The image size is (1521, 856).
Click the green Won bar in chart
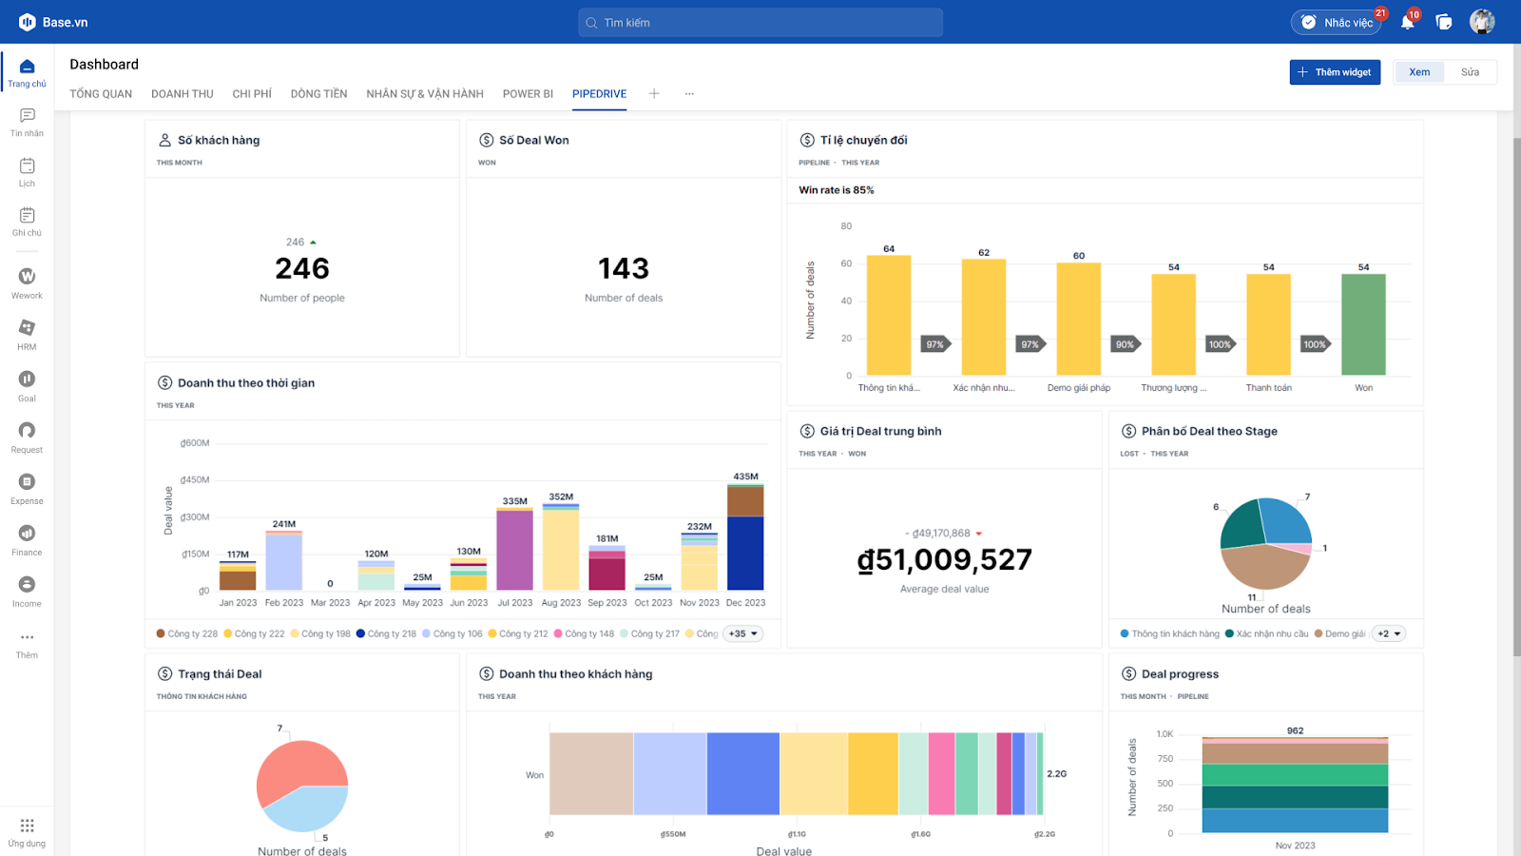pos(1363,324)
